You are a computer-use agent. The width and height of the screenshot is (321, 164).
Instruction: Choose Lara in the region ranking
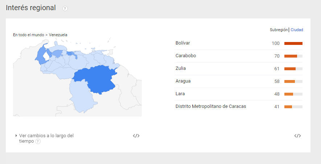[x=180, y=94]
